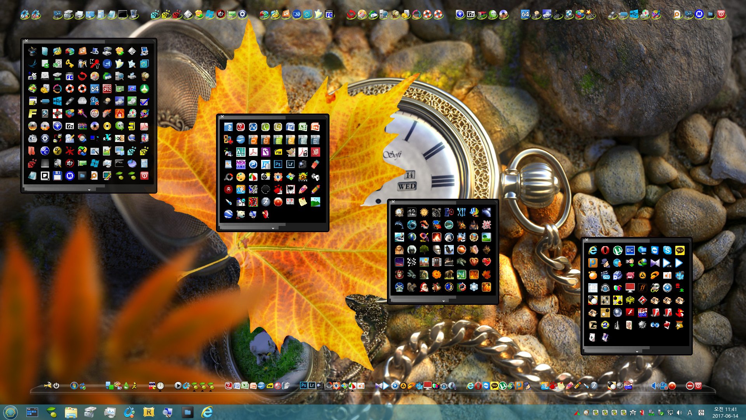Select the snowflake theme icon
746x420 pixels.
click(474, 287)
